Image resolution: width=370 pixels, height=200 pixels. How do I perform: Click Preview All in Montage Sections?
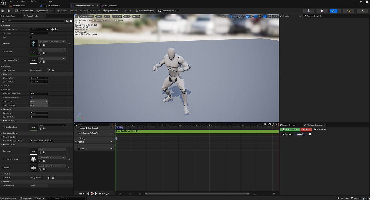coord(320,129)
